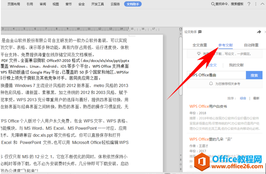The width and height of the screenshot is (266, 174).
Task: Open the 审阅 ribbon tab
Action: coord(43,4)
